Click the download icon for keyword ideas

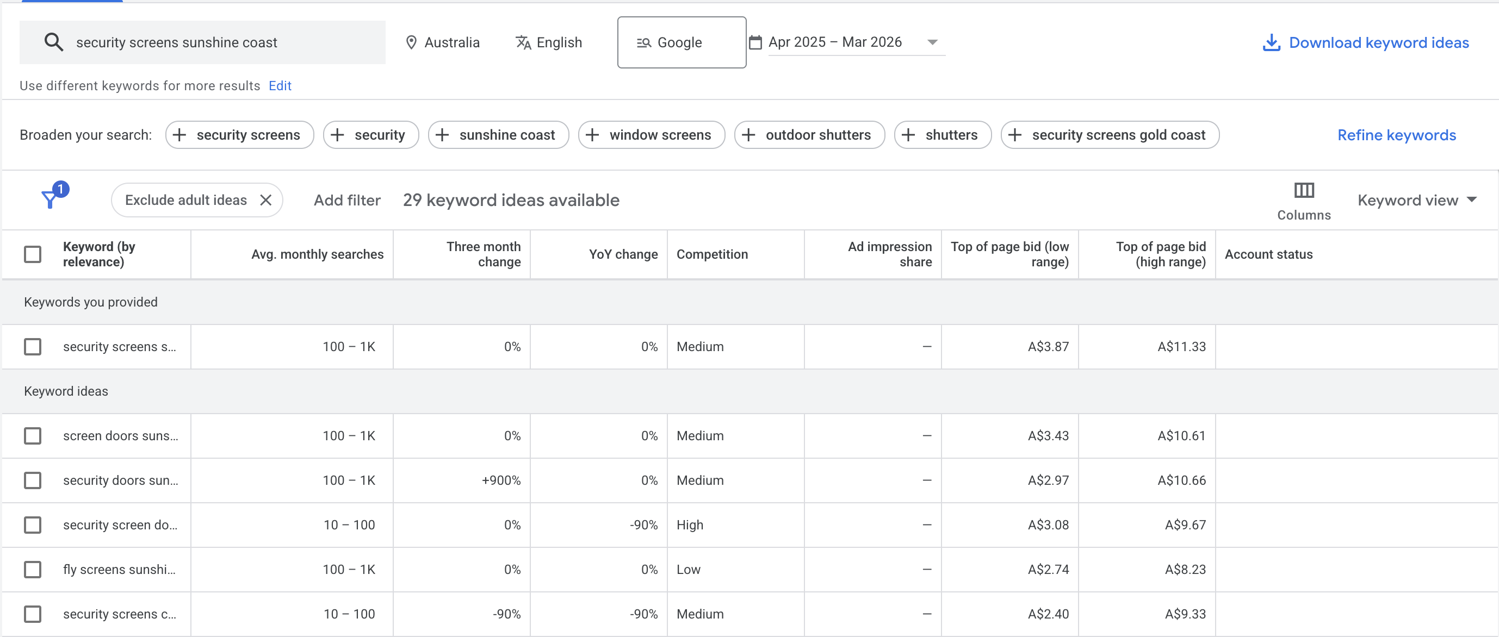1272,42
